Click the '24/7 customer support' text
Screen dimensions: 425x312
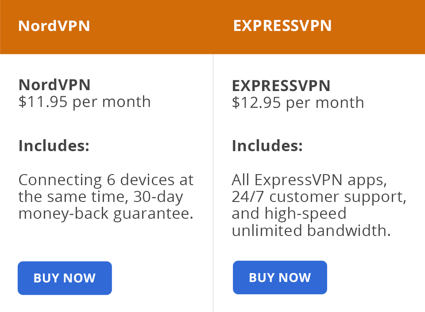coord(317,197)
